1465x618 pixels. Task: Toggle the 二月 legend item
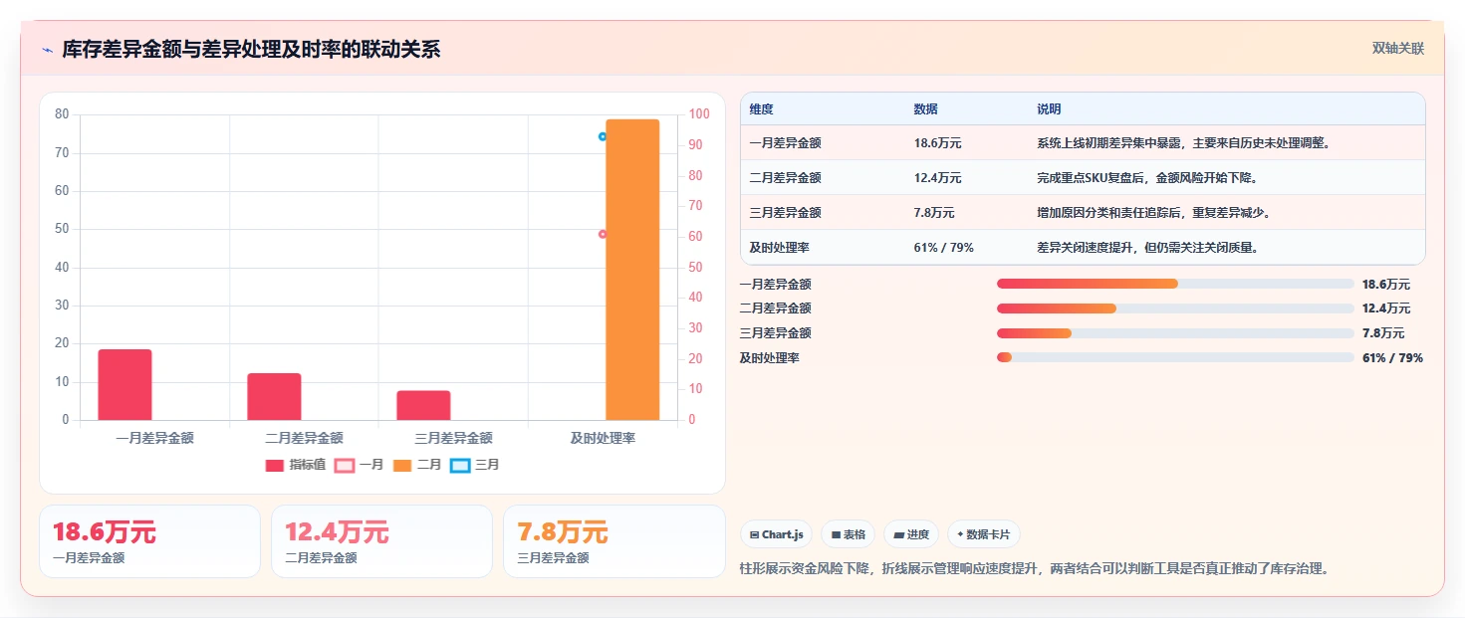pyautogui.click(x=417, y=465)
